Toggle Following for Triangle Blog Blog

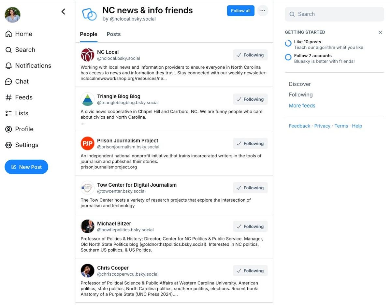pos(250,99)
